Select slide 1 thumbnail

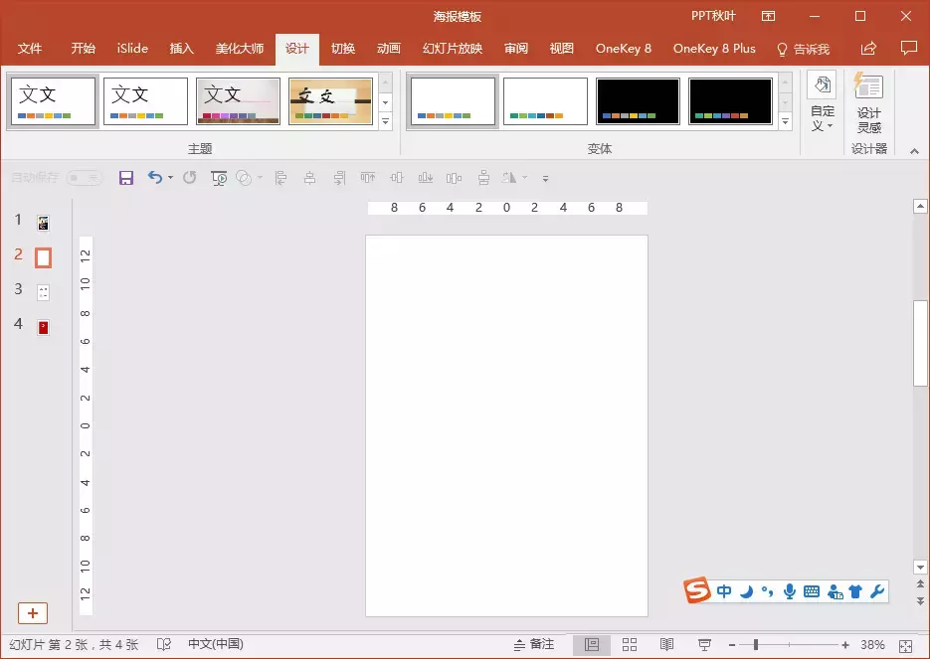tap(43, 223)
